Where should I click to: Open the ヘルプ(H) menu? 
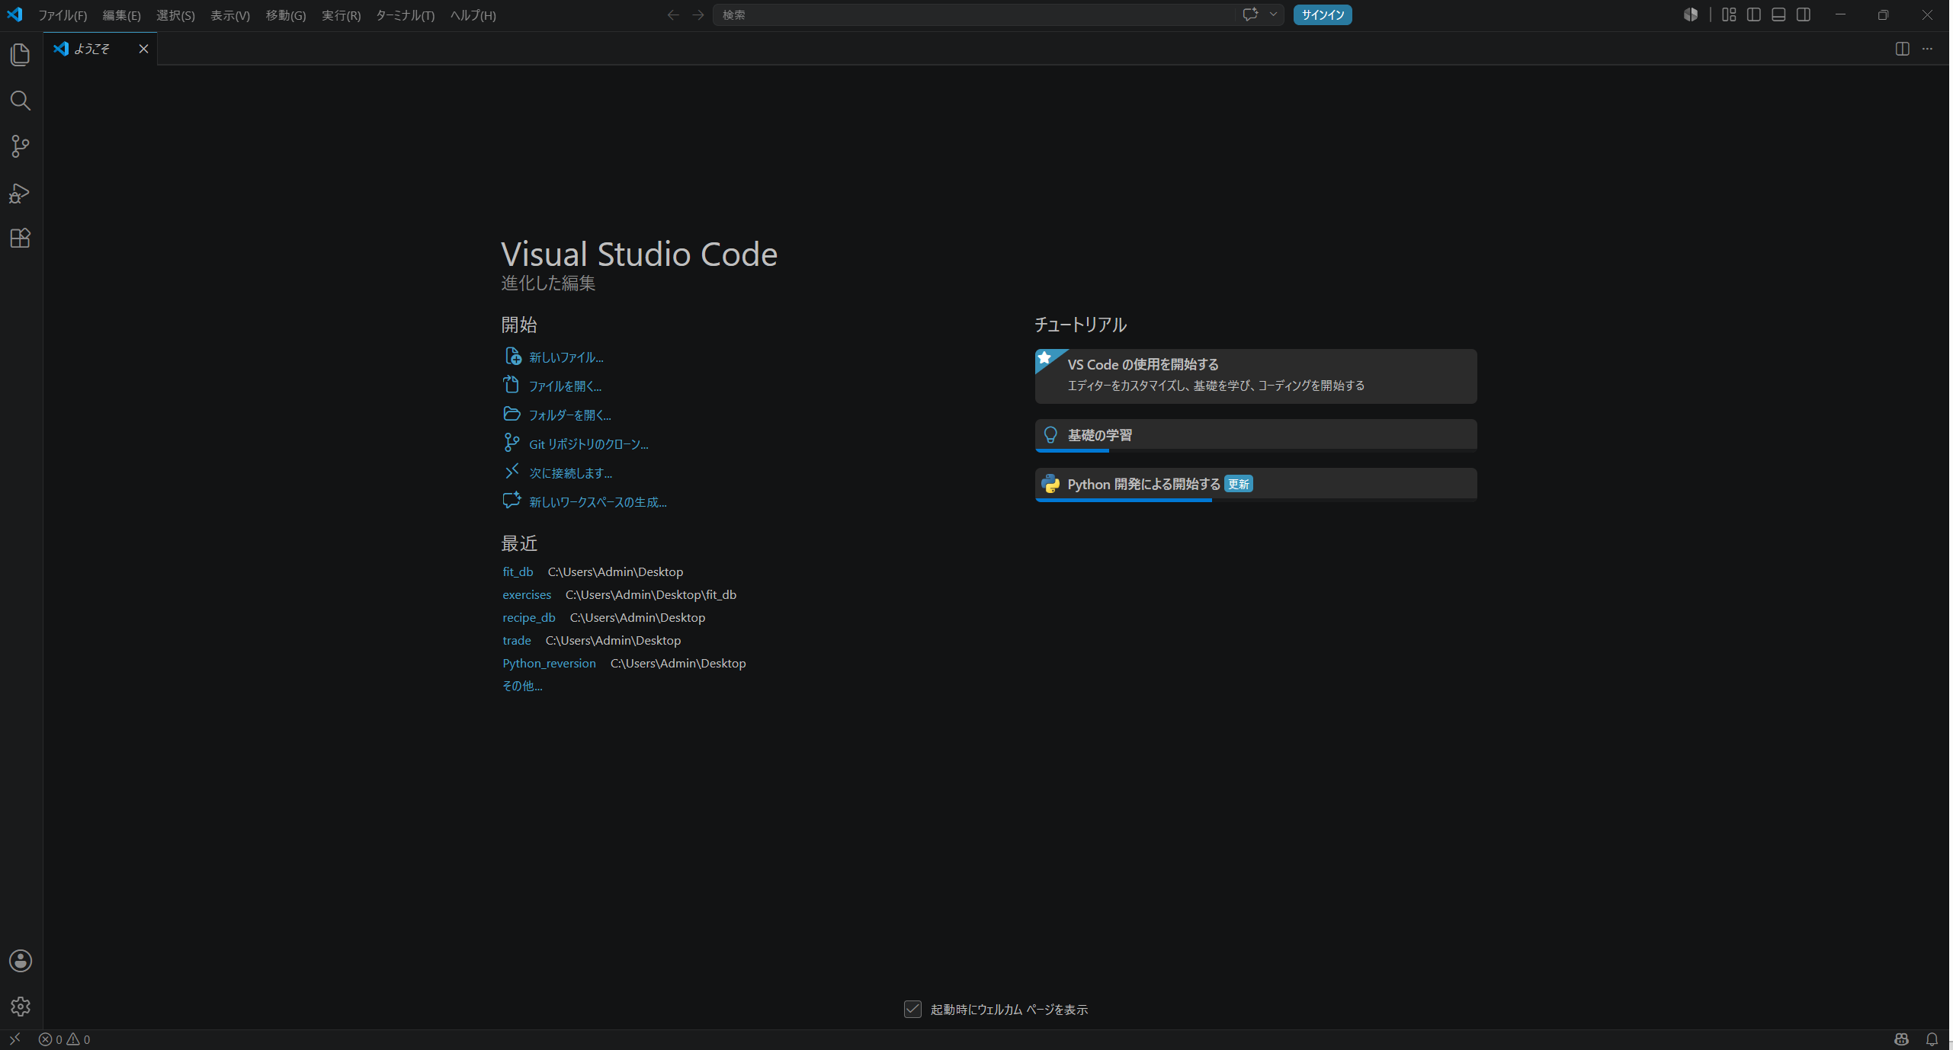tap(473, 15)
